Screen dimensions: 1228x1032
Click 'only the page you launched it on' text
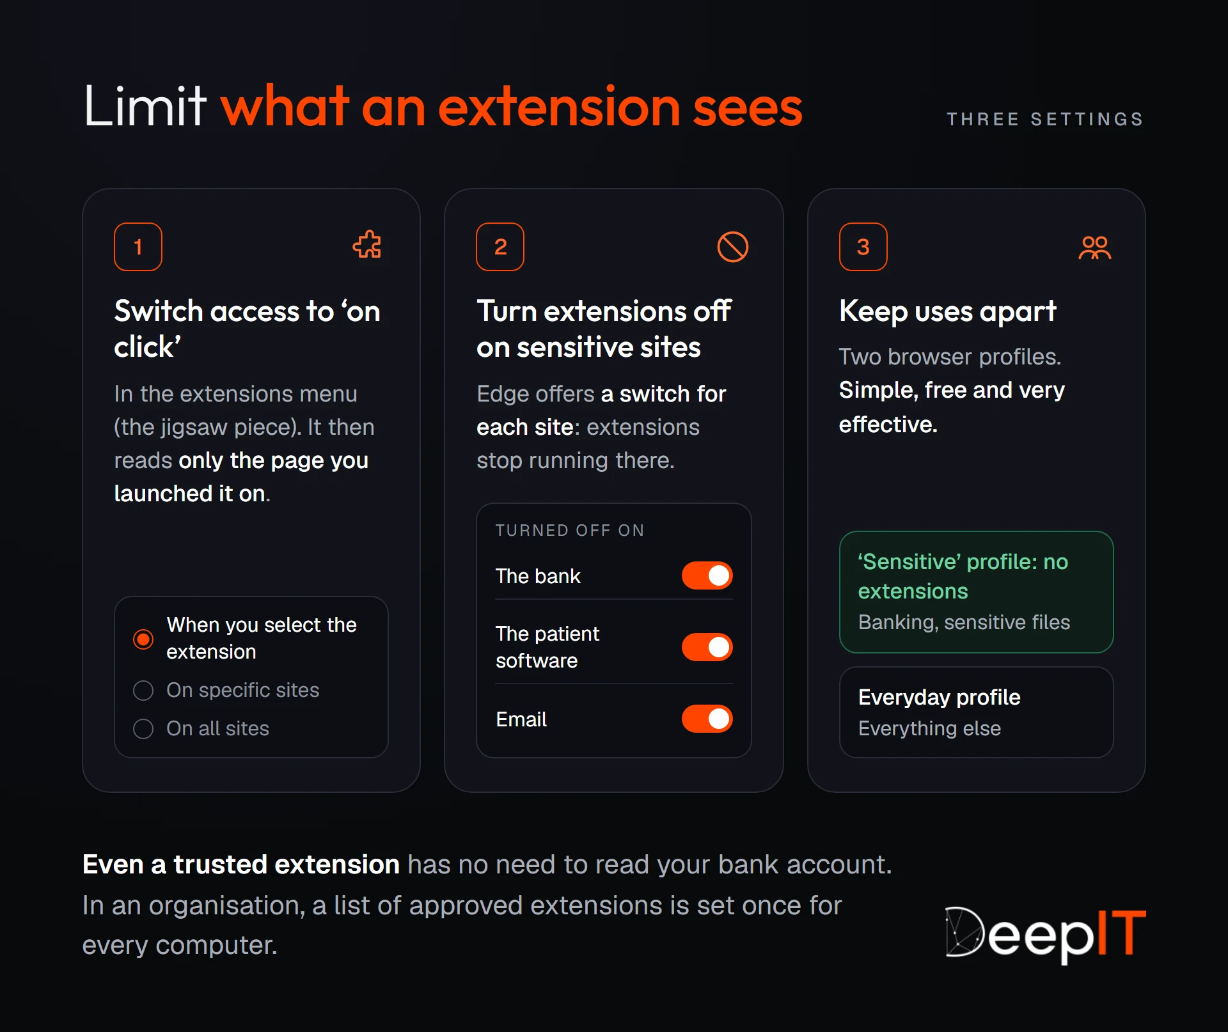pyautogui.click(x=241, y=477)
